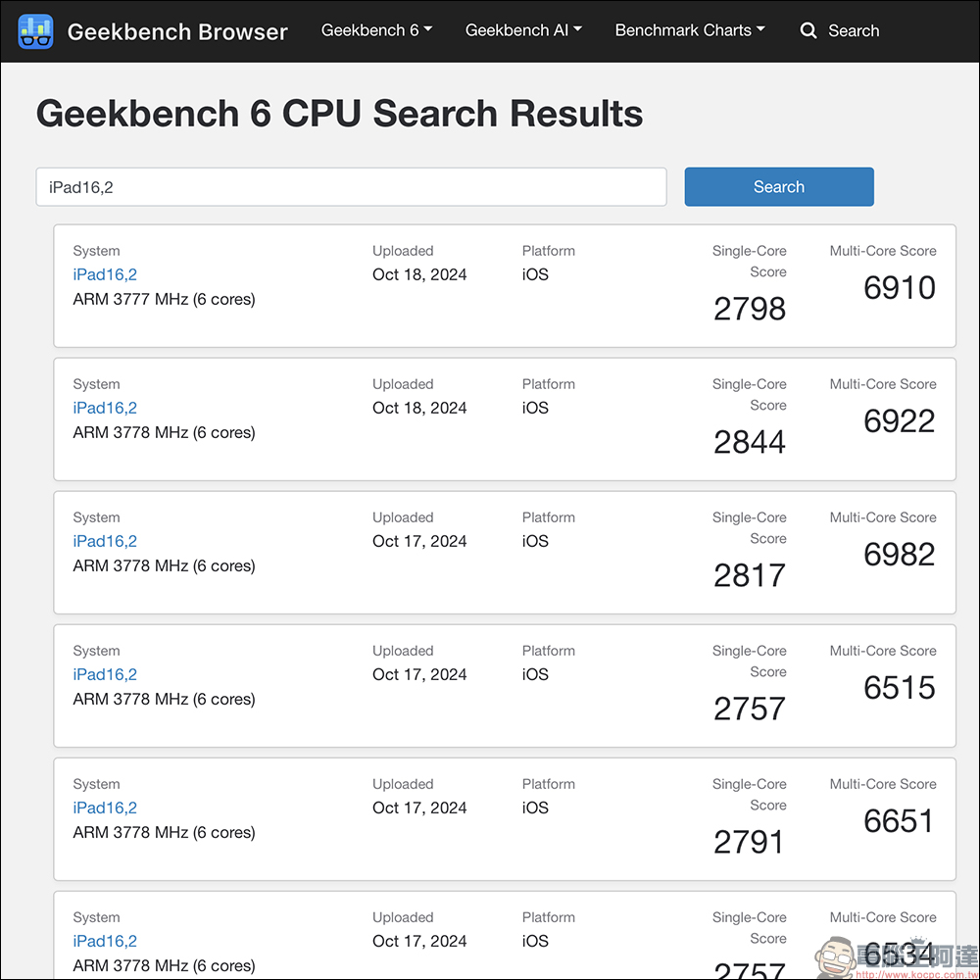The height and width of the screenshot is (980, 980).
Task: Select the multi-core score 6982
Action: [900, 554]
